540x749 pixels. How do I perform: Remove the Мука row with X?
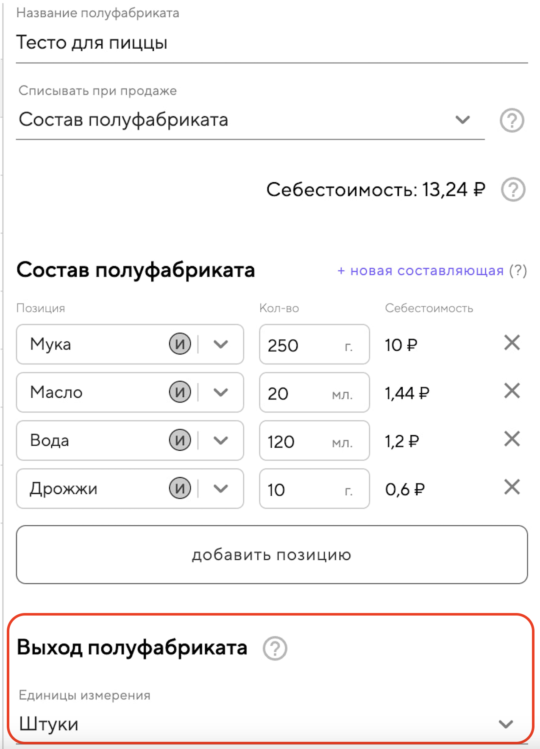pyautogui.click(x=512, y=343)
